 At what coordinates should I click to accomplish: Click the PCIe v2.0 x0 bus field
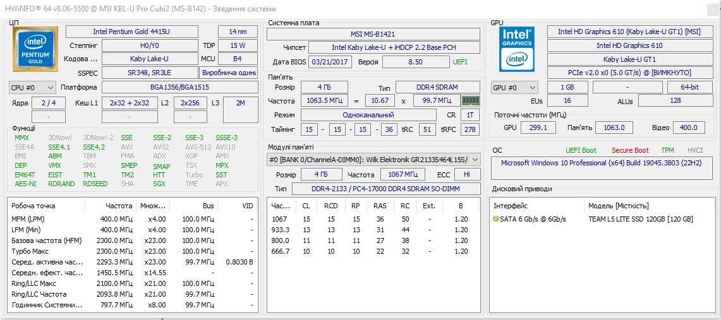(629, 73)
